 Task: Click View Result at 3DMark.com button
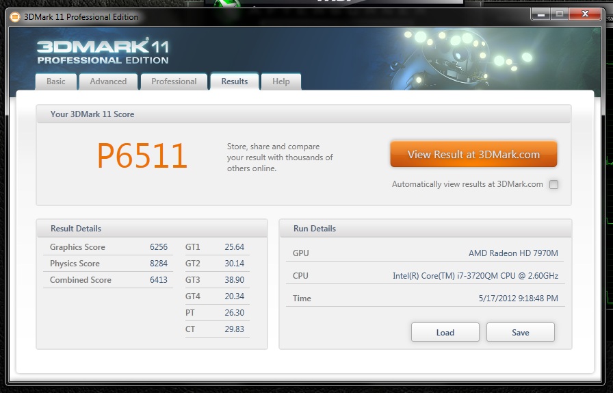click(473, 154)
